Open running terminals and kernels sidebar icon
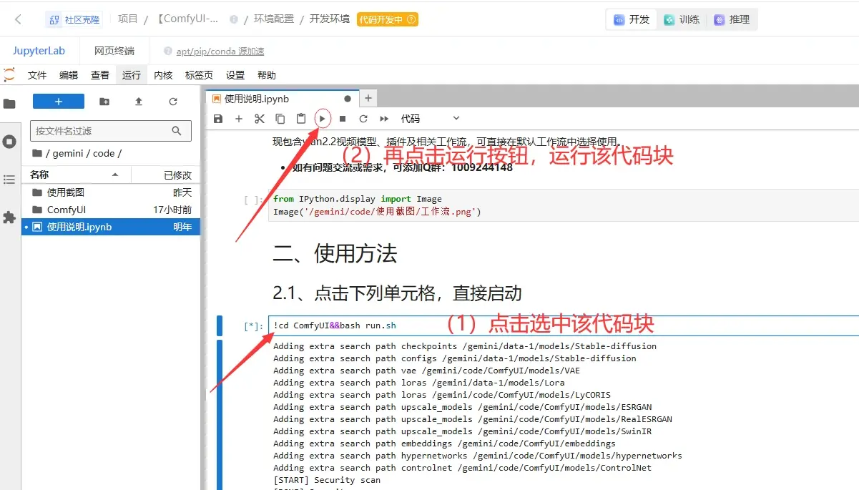859x490 pixels. (x=9, y=142)
